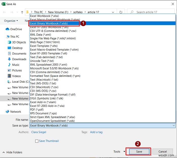The image size is (177, 158).
Task: Expand the address bar history dropdown
Action: [113, 12]
